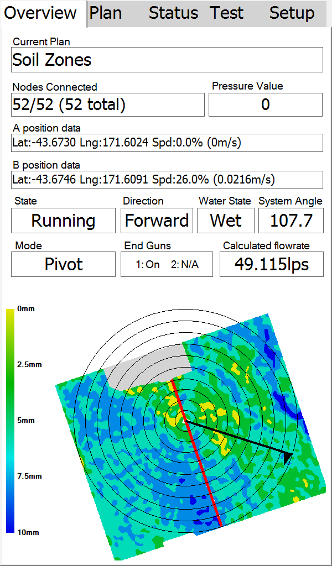Click the System Angle value 107.7
Screen dimensions: 332x566
click(291, 221)
